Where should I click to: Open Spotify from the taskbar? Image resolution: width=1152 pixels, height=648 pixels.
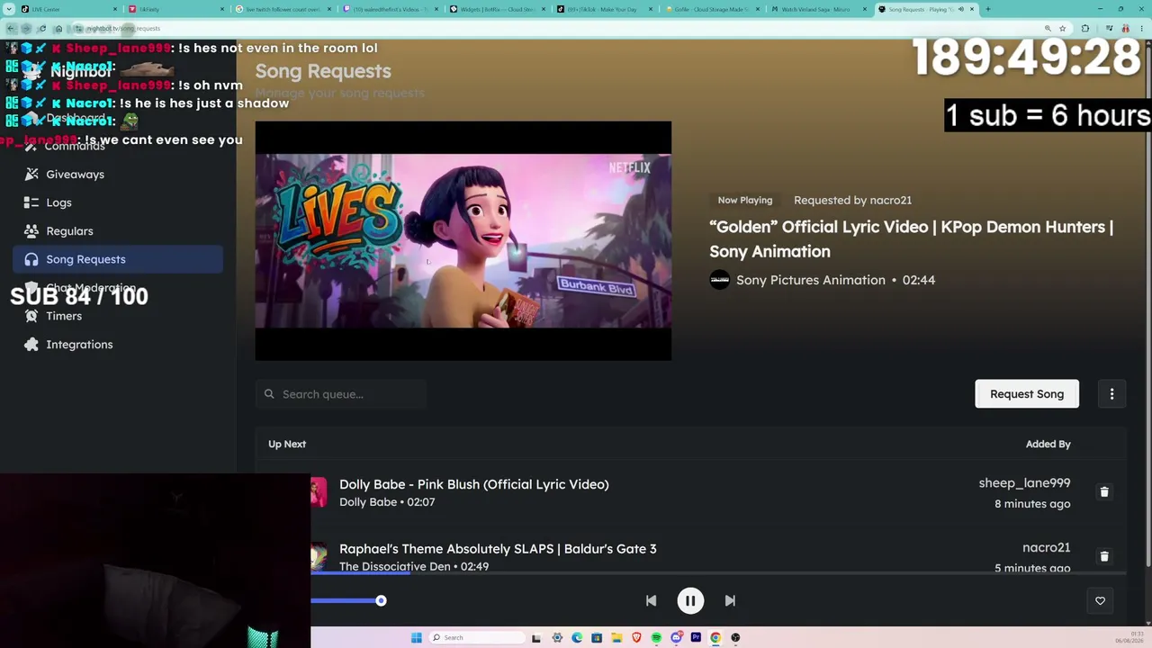tap(656, 637)
